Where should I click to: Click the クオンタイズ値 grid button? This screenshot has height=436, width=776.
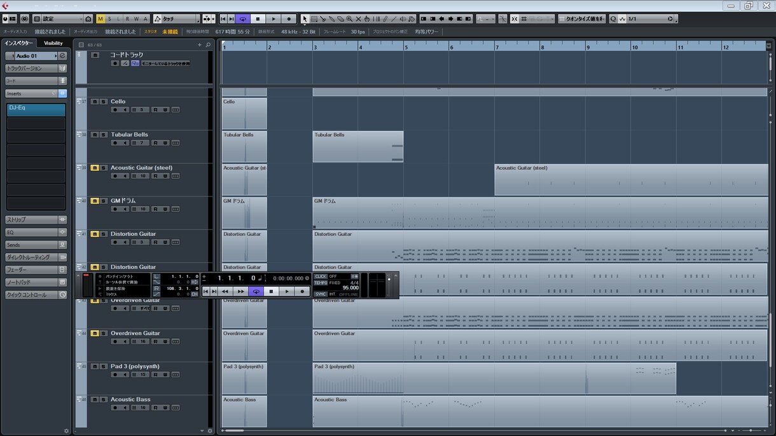pyautogui.click(x=582, y=19)
